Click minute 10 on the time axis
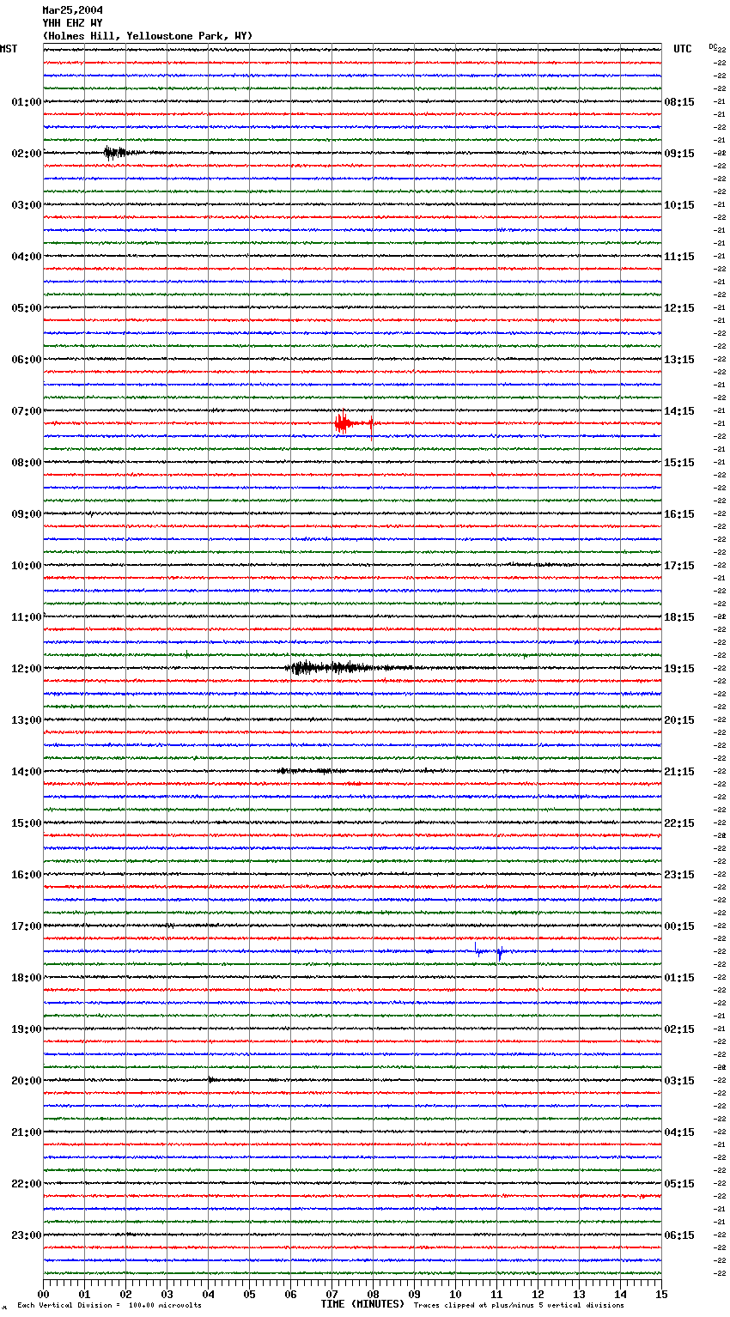Screen dimensions: 730x1317 (455, 1294)
